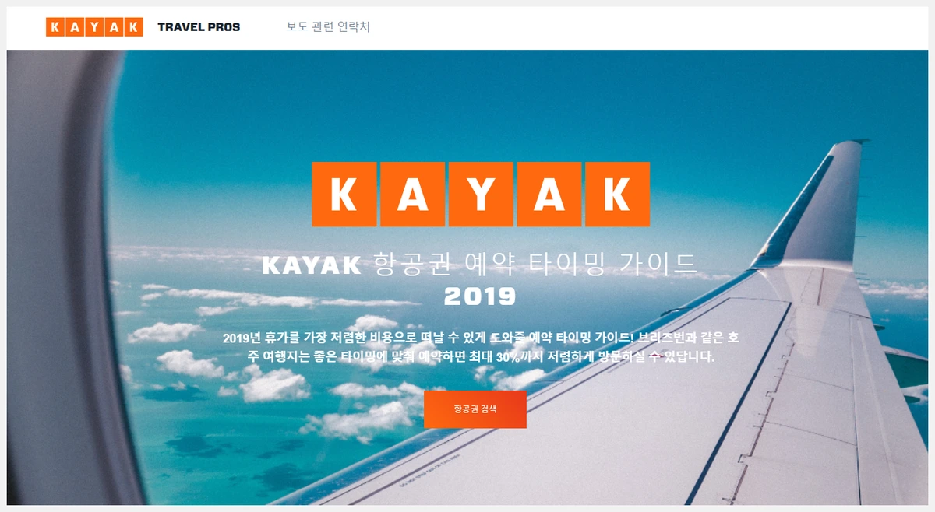Click the blue sky above the large logo
The image size is (935, 512).
pos(467,101)
